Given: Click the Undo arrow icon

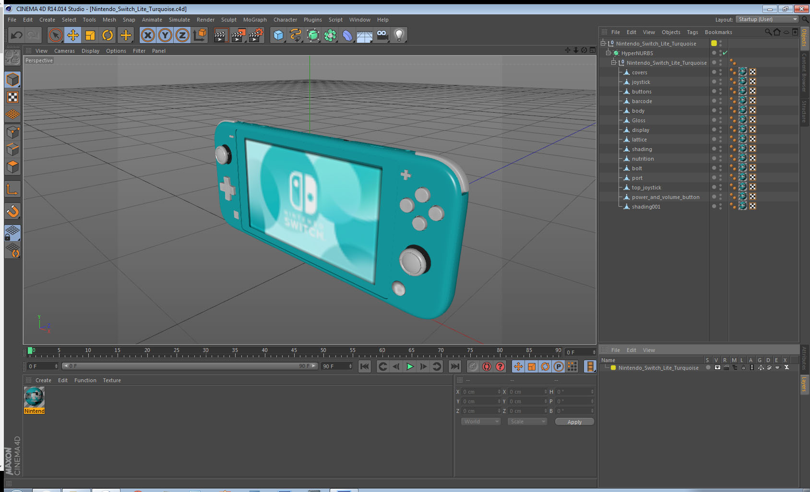Looking at the screenshot, I should [17, 35].
